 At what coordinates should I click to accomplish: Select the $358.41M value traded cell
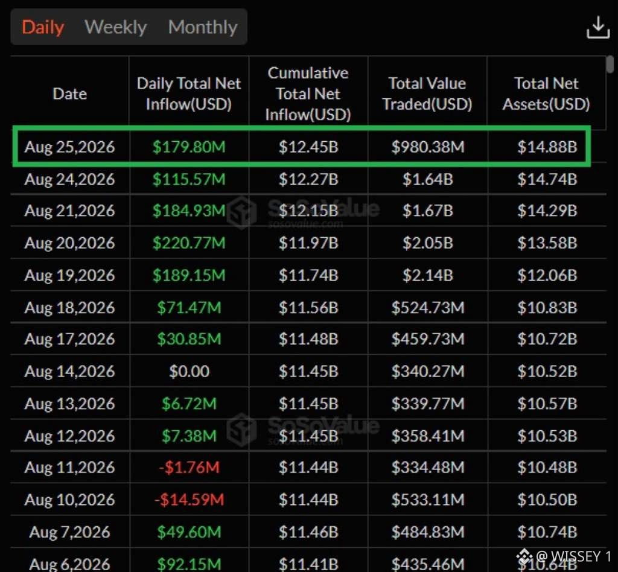(x=428, y=436)
